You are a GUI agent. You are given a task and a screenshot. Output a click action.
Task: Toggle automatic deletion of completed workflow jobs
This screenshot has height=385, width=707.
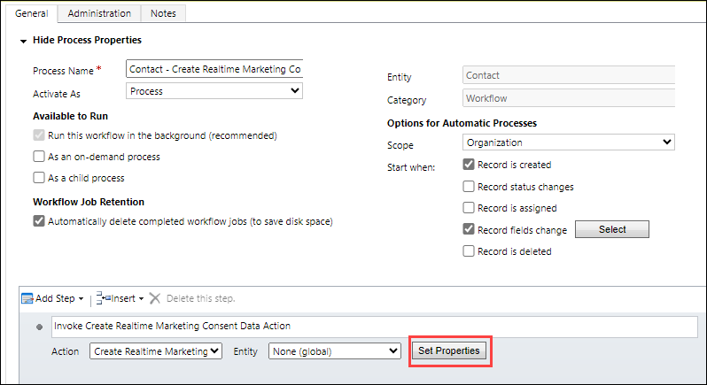(39, 221)
